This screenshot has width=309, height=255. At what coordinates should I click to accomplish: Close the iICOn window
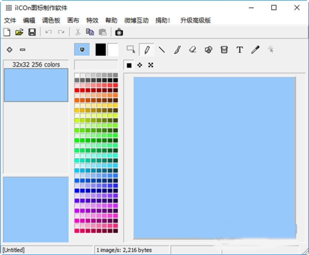point(297,8)
